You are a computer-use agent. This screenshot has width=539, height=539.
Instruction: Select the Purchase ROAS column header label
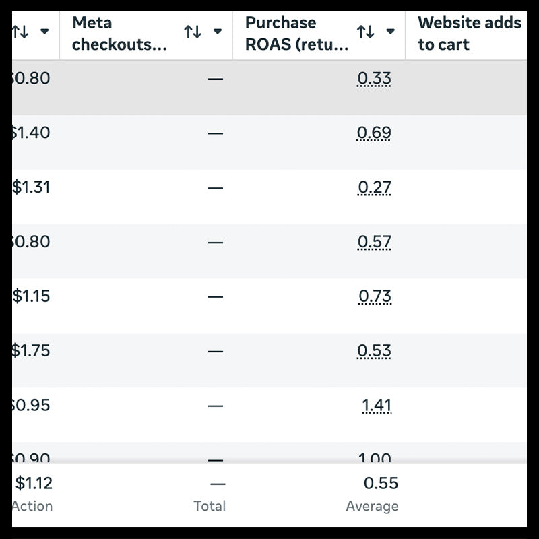pos(296,34)
